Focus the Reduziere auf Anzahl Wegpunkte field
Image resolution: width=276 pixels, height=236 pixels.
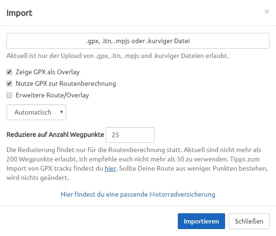click(x=130, y=135)
